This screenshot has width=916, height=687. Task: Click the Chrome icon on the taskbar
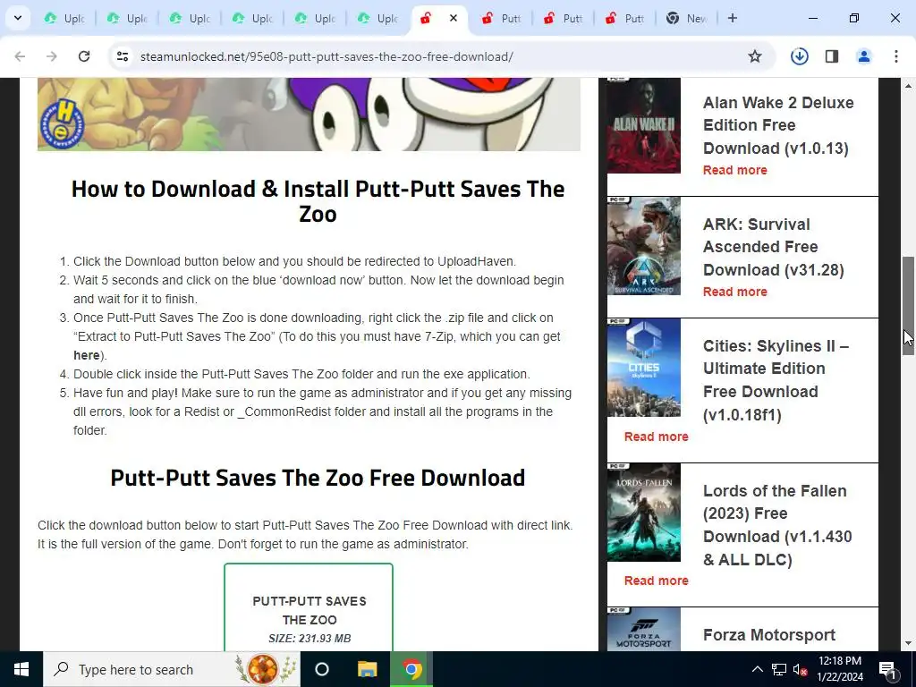point(411,669)
